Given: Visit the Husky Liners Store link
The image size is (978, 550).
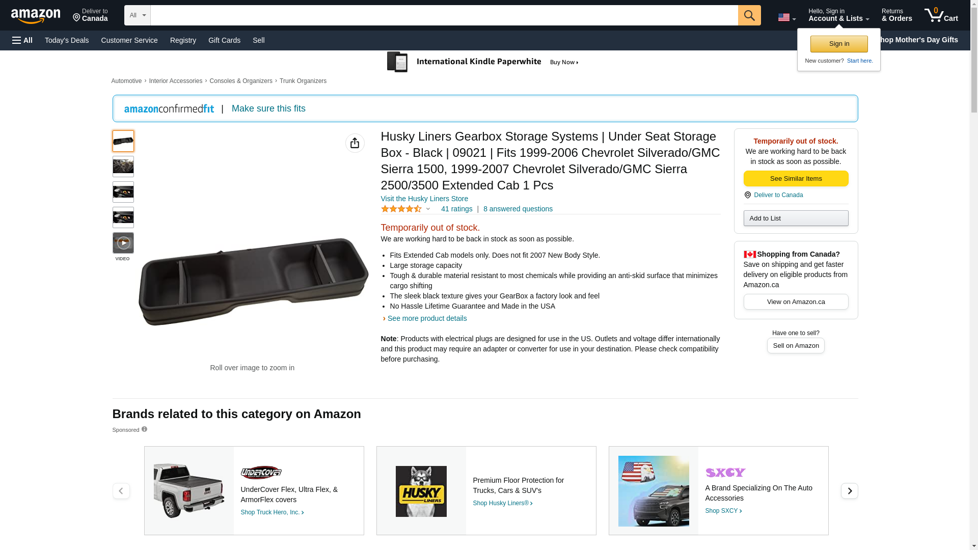Looking at the screenshot, I should pos(424,199).
